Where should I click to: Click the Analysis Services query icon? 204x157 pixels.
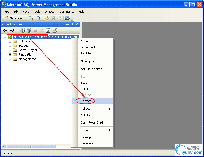[38, 18]
